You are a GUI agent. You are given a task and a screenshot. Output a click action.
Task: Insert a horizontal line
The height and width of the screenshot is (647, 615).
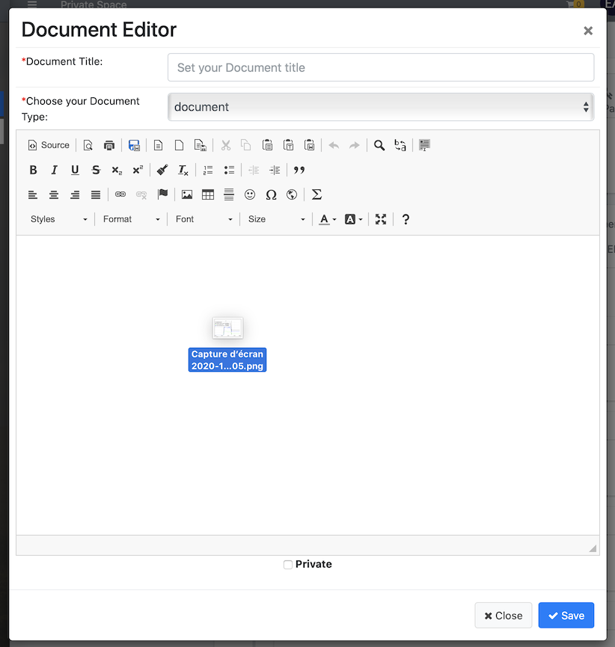[x=229, y=194]
